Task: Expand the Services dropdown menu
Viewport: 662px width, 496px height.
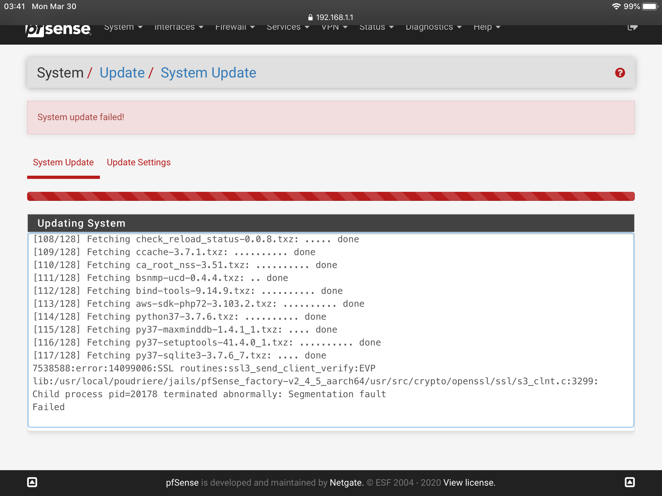Action: click(x=288, y=28)
